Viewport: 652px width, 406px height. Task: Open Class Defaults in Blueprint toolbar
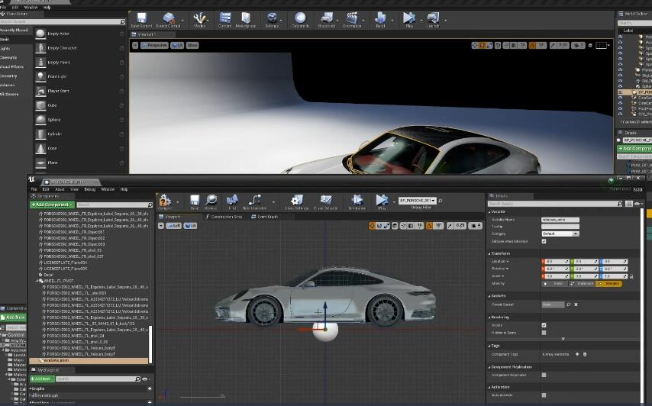[325, 202]
